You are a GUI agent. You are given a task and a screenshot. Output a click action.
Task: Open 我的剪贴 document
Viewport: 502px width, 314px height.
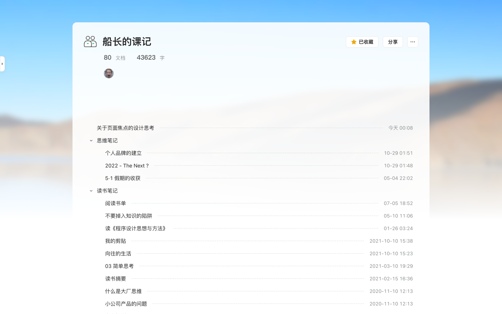pyautogui.click(x=115, y=241)
